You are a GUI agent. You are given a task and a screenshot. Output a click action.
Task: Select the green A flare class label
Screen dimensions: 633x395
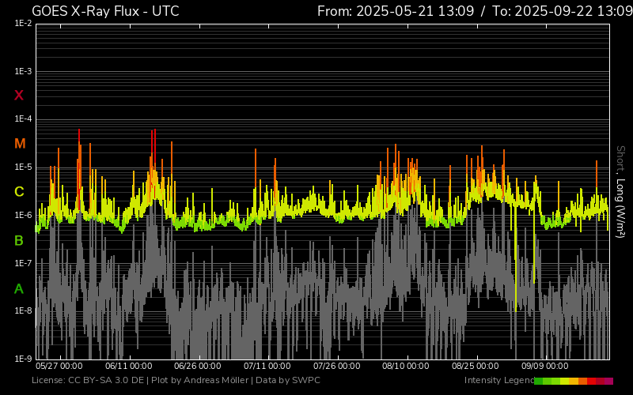coord(19,289)
